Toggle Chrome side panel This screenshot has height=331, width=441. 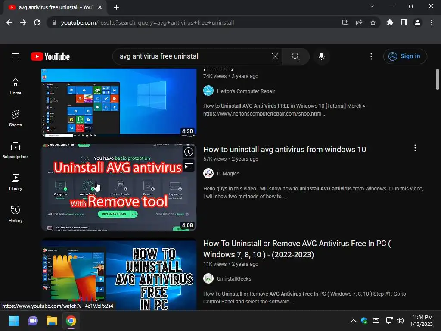tap(404, 22)
